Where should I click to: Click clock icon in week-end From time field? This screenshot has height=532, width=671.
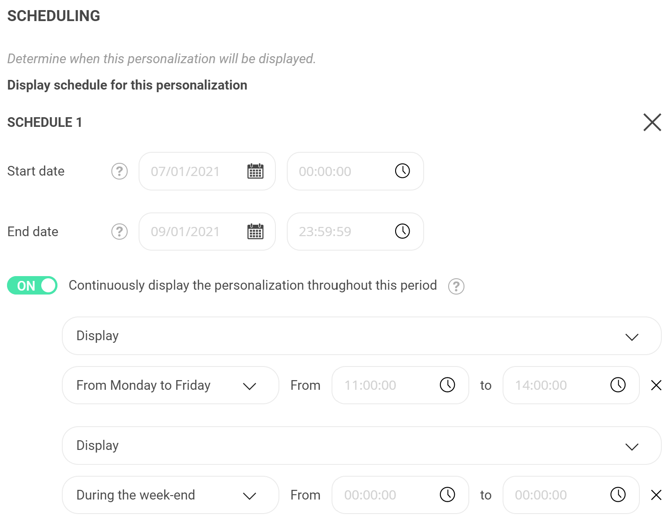pyautogui.click(x=447, y=494)
